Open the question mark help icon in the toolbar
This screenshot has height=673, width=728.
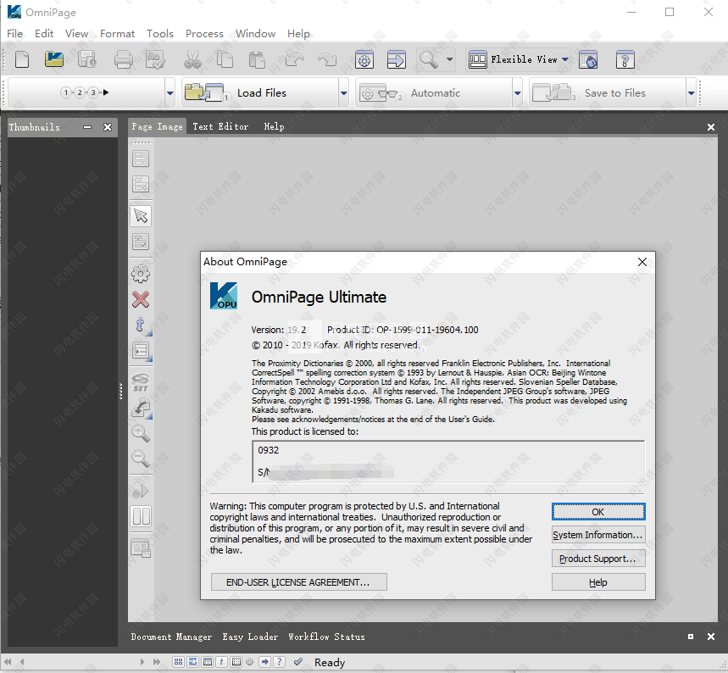[625, 60]
